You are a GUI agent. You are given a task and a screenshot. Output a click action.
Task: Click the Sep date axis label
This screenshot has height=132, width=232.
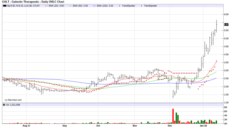point(65,126)
